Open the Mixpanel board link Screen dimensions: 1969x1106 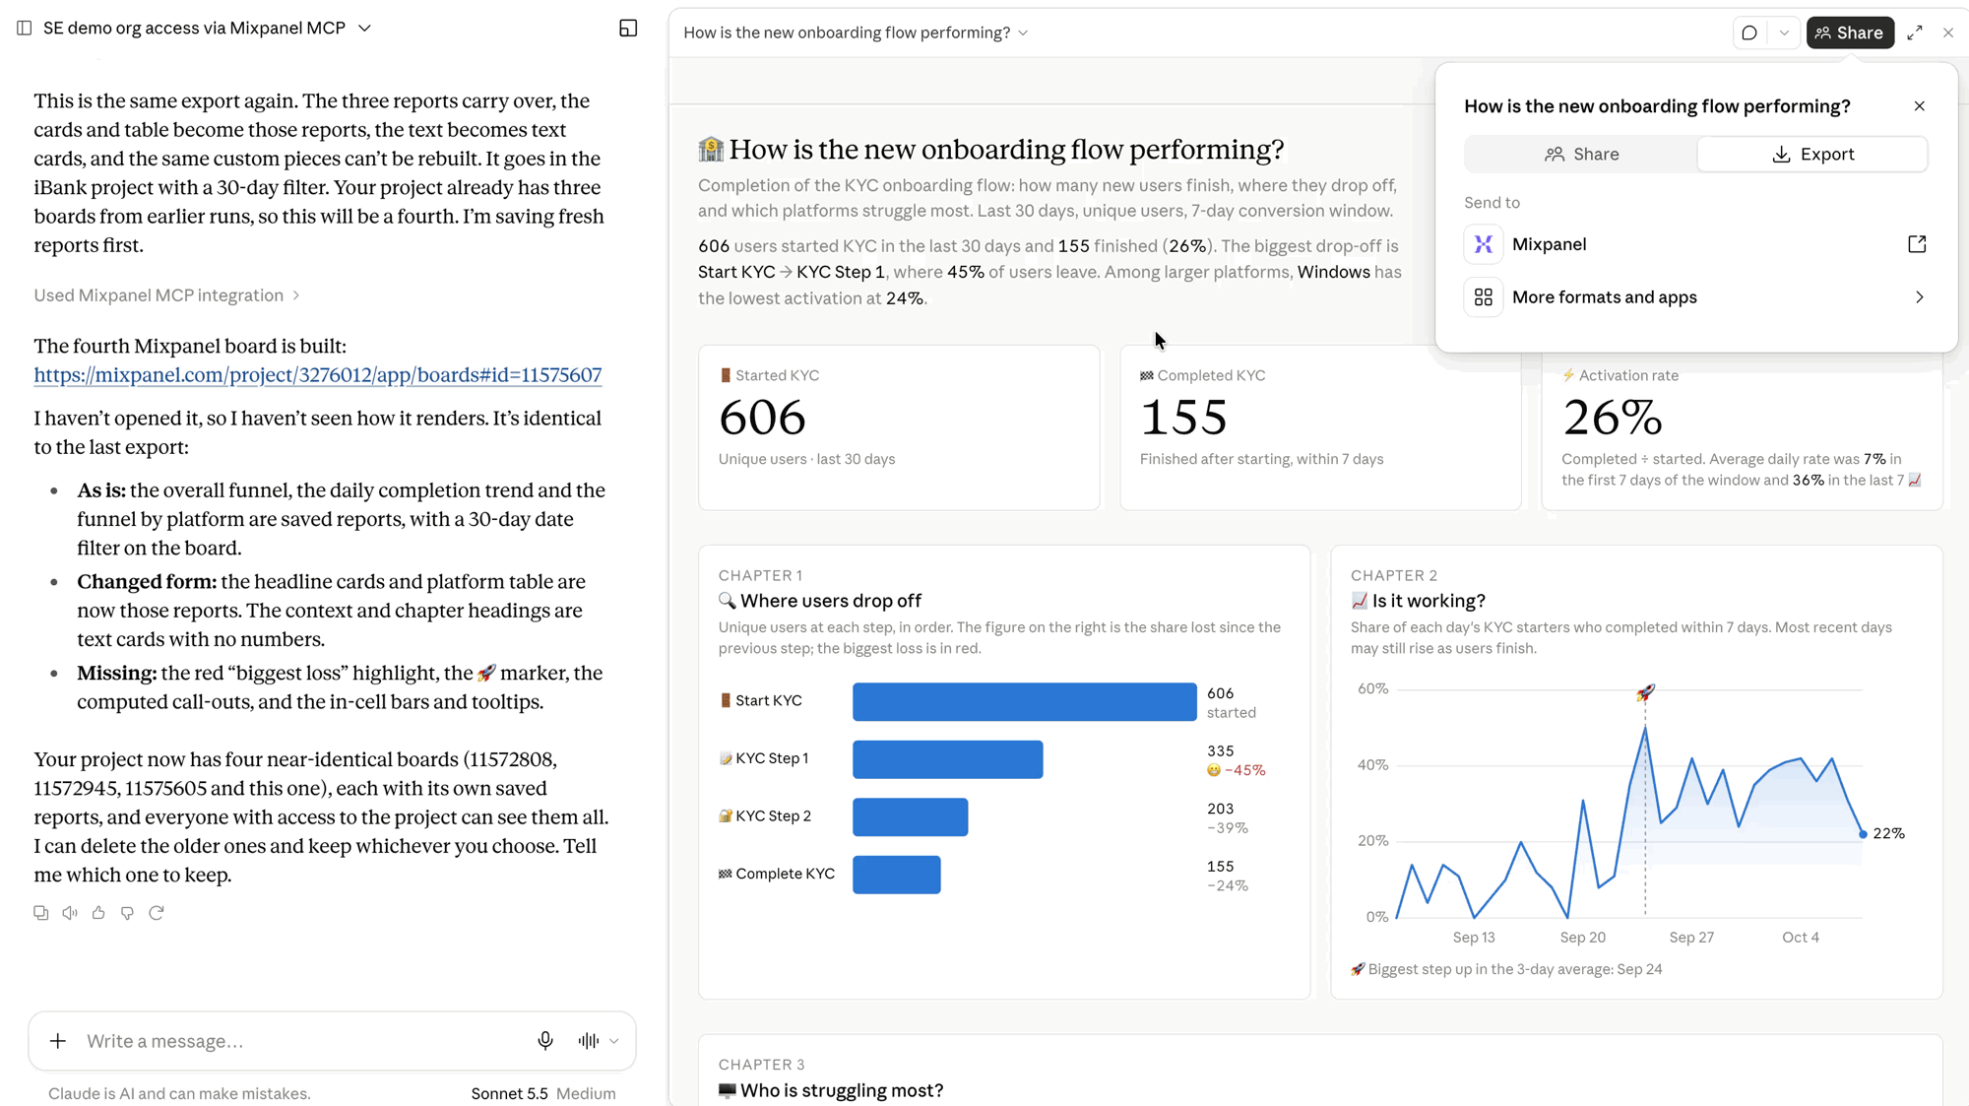[x=317, y=375]
